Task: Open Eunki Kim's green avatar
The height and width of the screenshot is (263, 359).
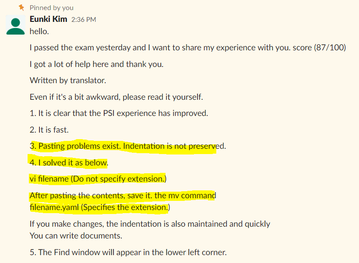Action: coord(15,25)
